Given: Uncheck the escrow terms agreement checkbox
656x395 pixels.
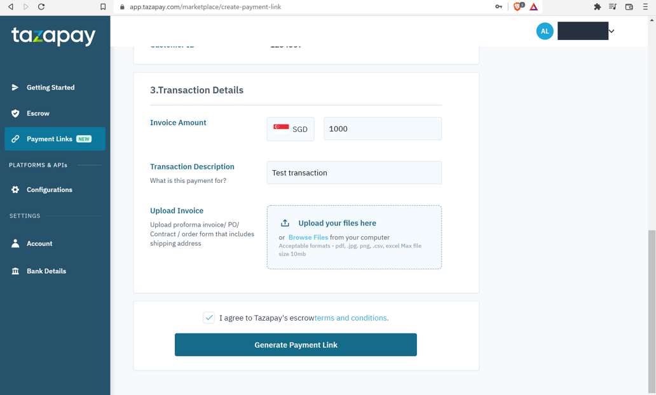Looking at the screenshot, I should click(208, 317).
